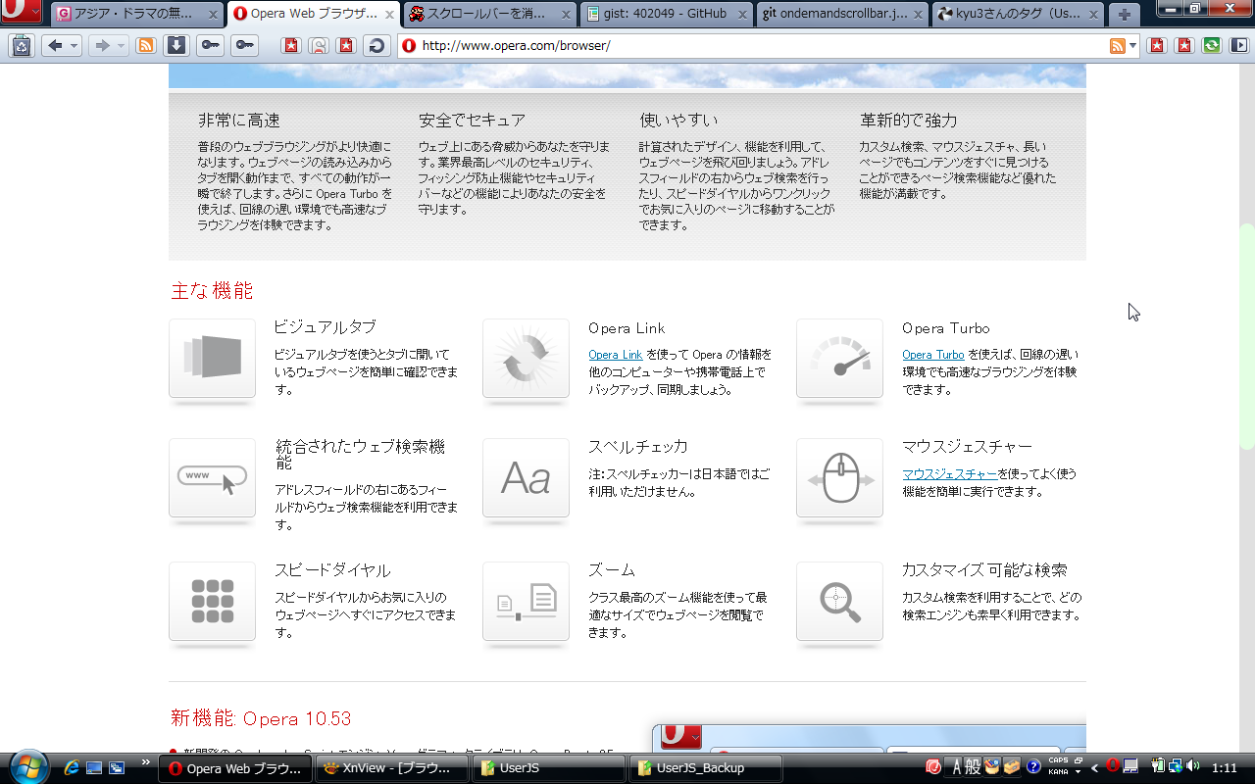1255x784 pixels.
Task: Open the Opera main menu button
Action: tap(21, 12)
